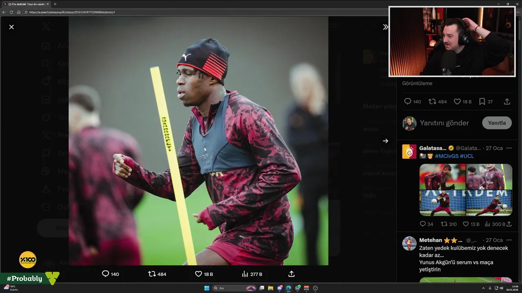
Task: Open bottom-left goalkeeper thumbnail
Action: click(442, 203)
